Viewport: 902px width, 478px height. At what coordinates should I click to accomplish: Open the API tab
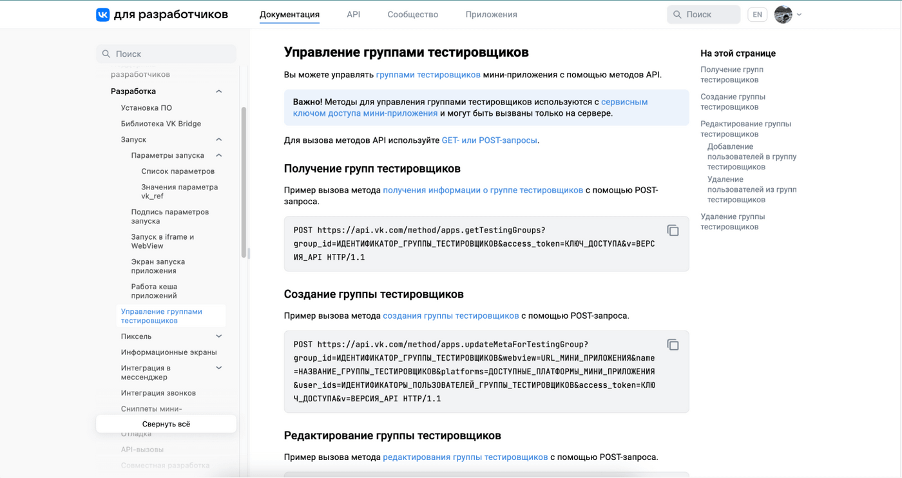pos(353,14)
